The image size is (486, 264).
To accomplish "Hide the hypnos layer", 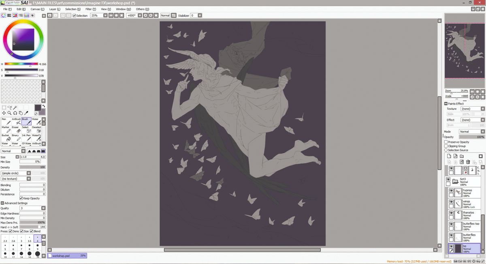I will point(451,191).
